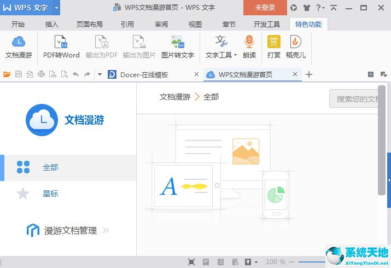Switch to outline view icon in status bar
Image resolution: width=391 pixels, height=268 pixels.
(220, 262)
